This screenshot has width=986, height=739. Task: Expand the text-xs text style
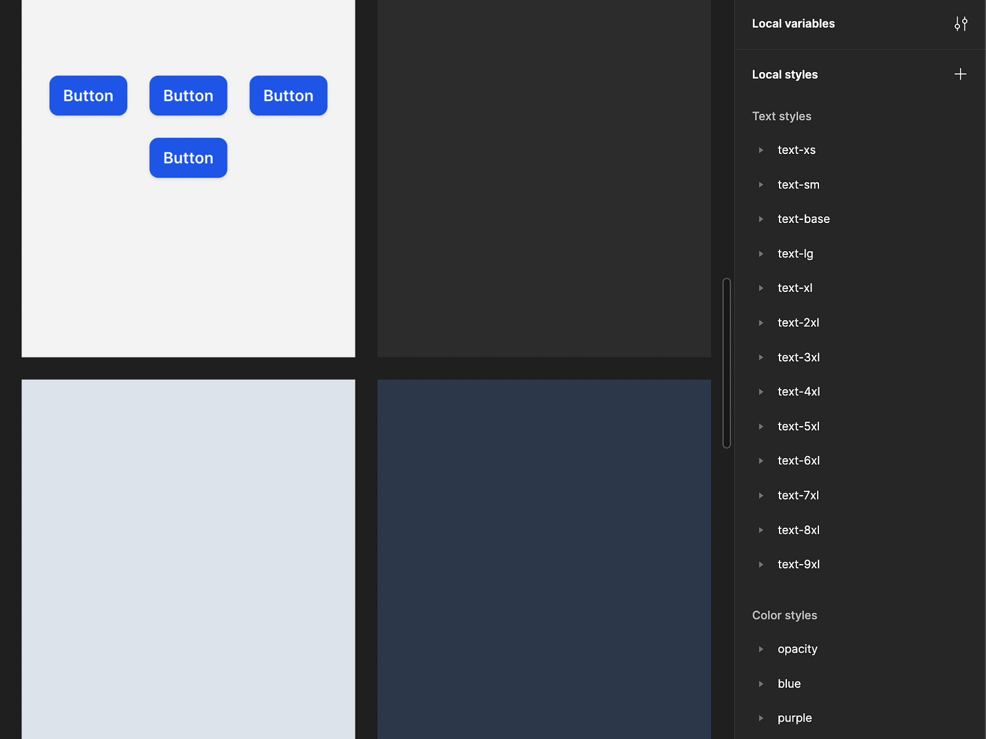pyautogui.click(x=762, y=150)
